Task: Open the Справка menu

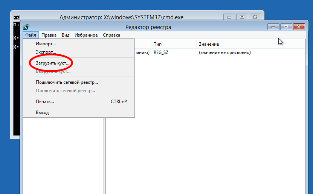Action: pos(111,35)
